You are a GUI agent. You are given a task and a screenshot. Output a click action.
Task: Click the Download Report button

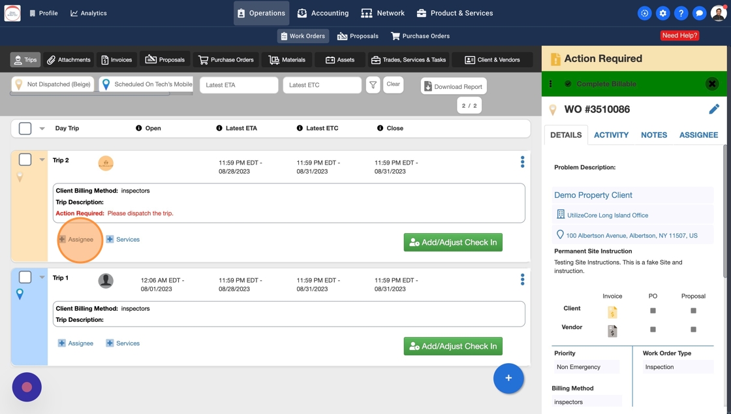point(454,86)
